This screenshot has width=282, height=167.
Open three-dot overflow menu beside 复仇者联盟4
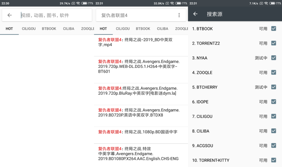[x=179, y=15]
